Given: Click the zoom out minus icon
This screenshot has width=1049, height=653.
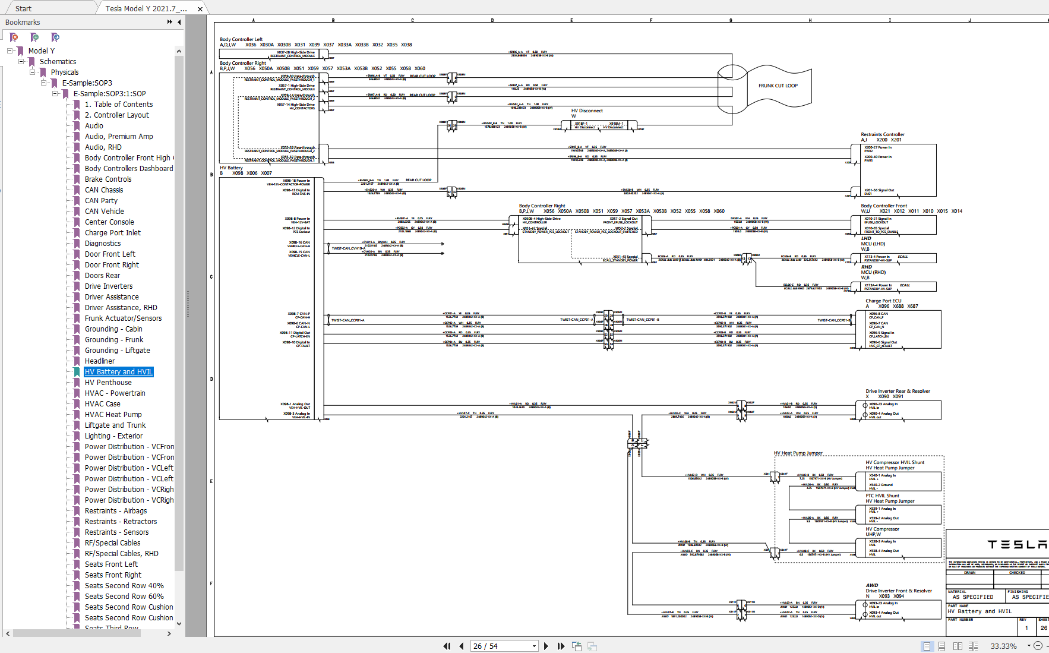Looking at the screenshot, I should click(x=1038, y=646).
